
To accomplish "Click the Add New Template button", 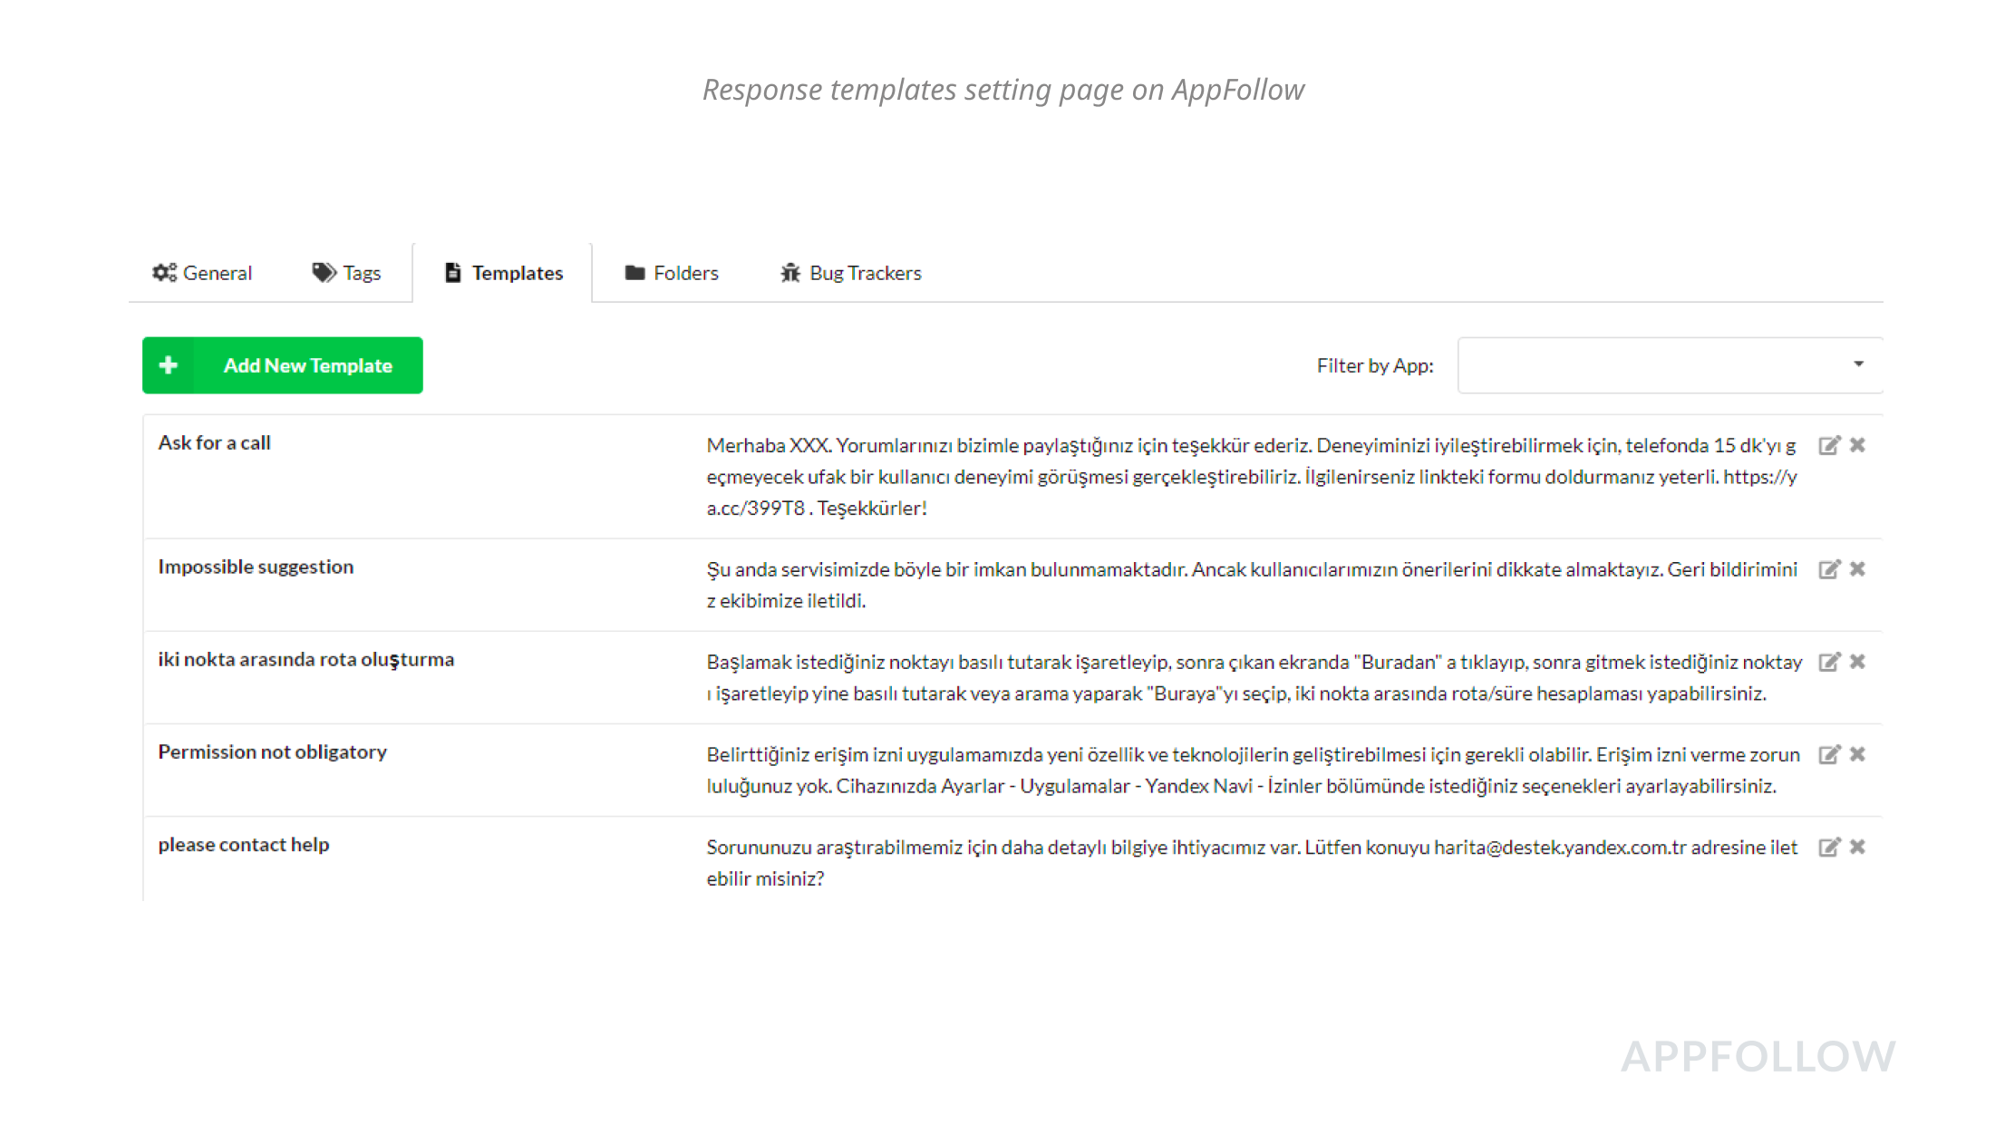I will 307,365.
